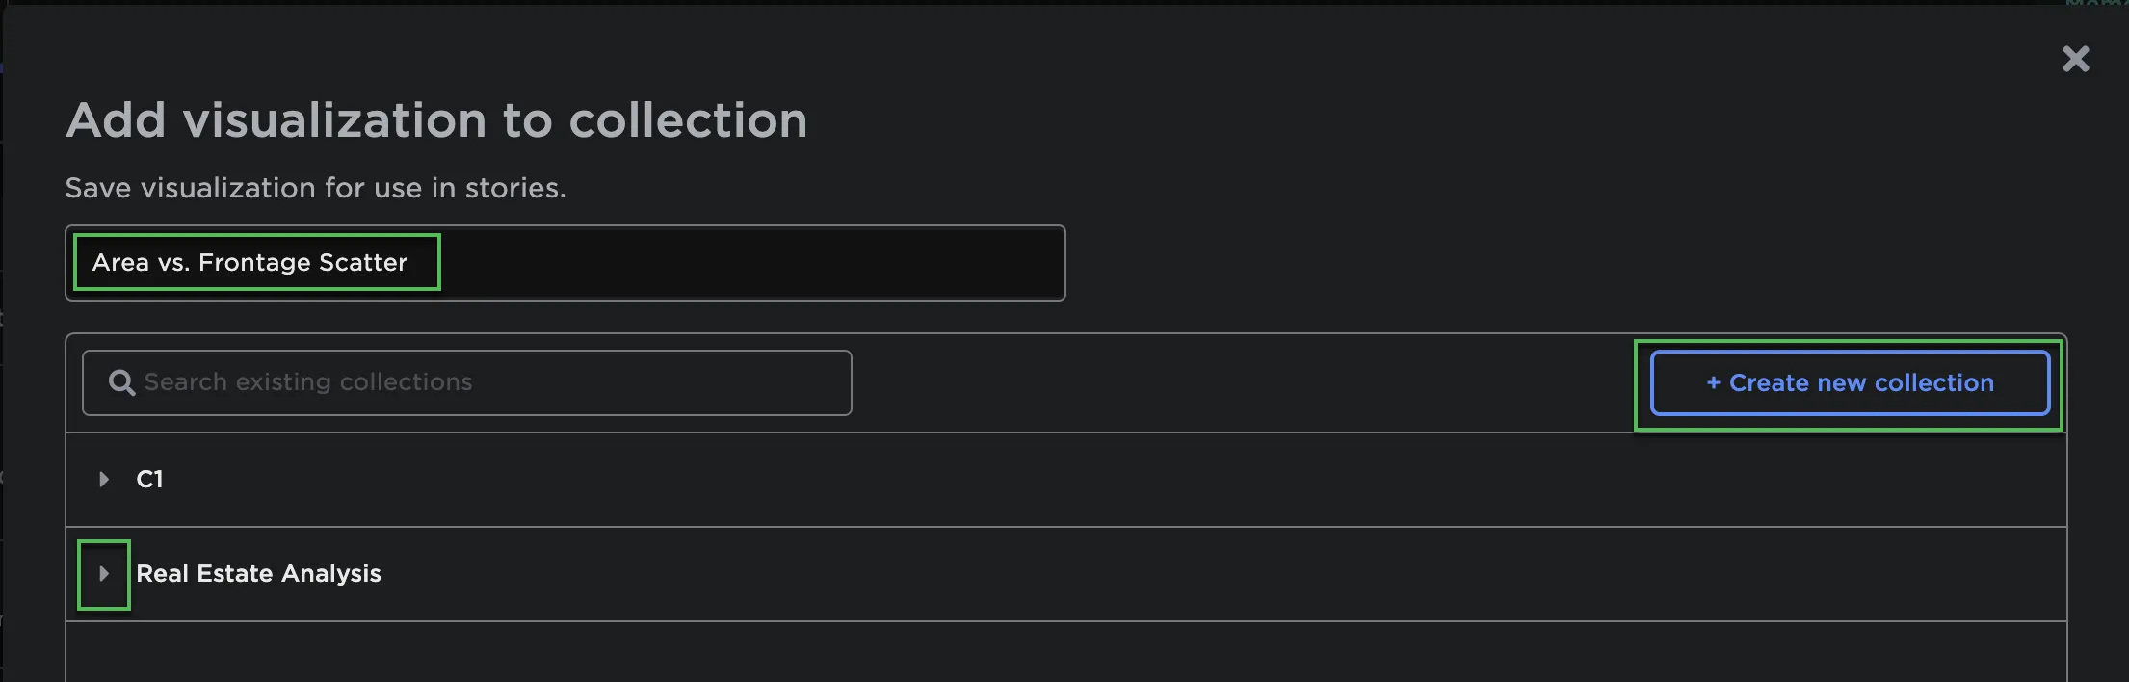This screenshot has height=682, width=2129.
Task: Click the "Add visualization to collection" heading
Action: (435, 121)
